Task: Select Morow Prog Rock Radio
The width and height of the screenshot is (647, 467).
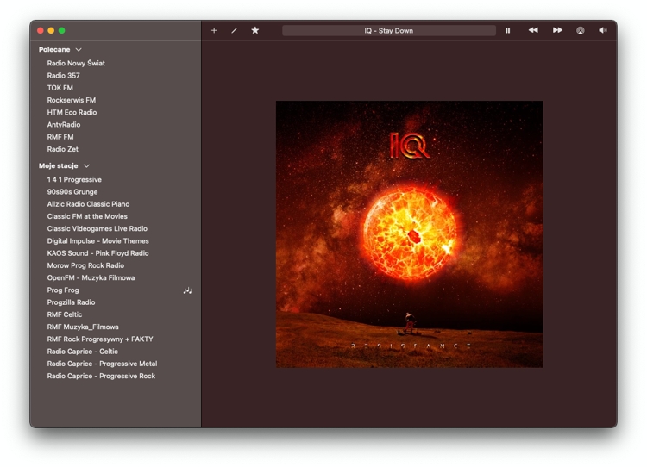Action: (85, 265)
